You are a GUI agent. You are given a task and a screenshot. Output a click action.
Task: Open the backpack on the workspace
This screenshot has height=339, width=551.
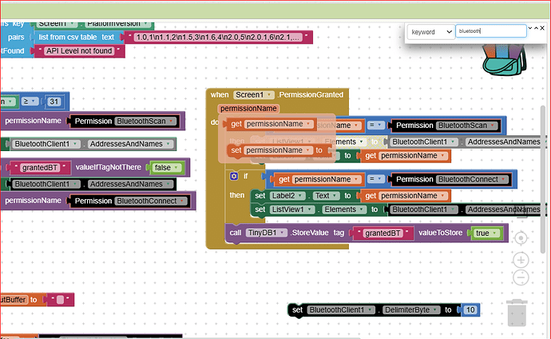tap(505, 60)
